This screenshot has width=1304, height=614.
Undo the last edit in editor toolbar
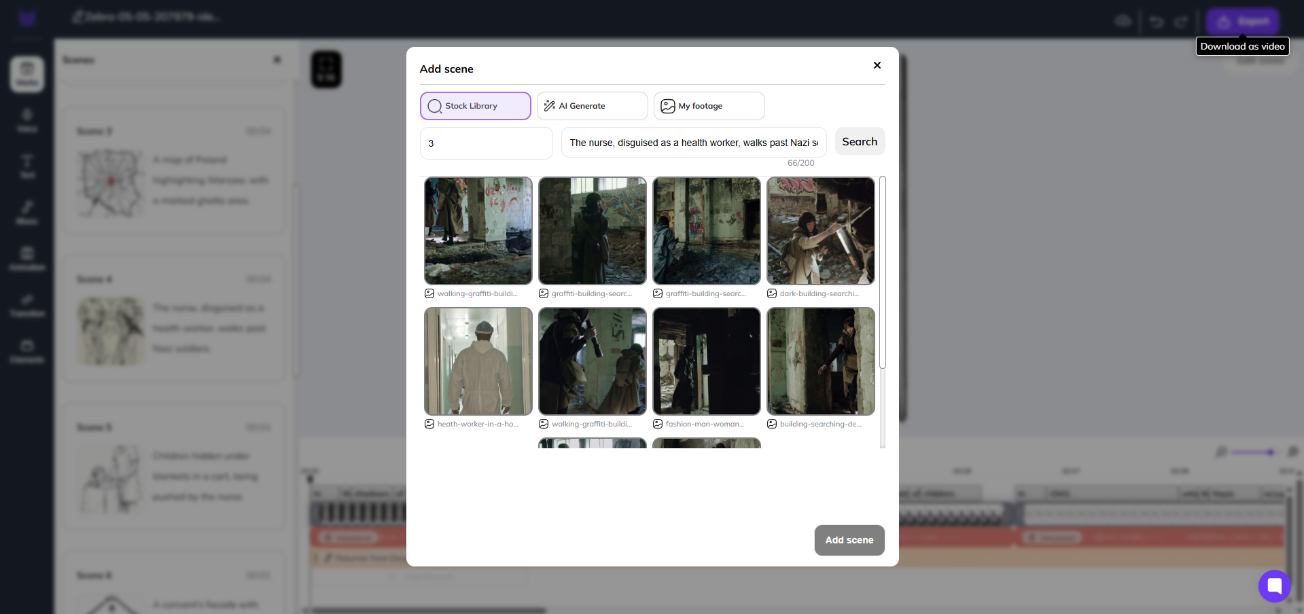1156,22
